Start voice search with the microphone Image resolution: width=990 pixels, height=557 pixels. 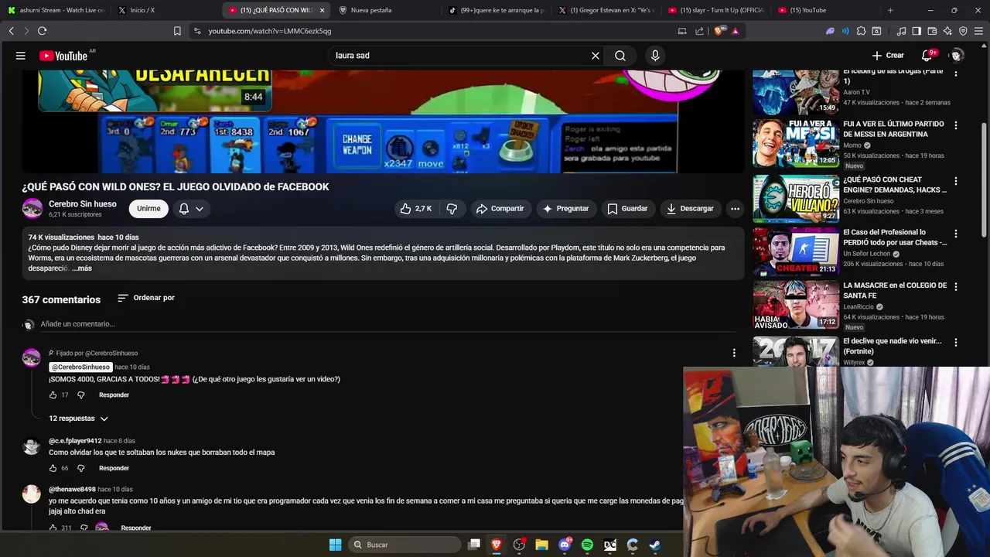coord(655,56)
